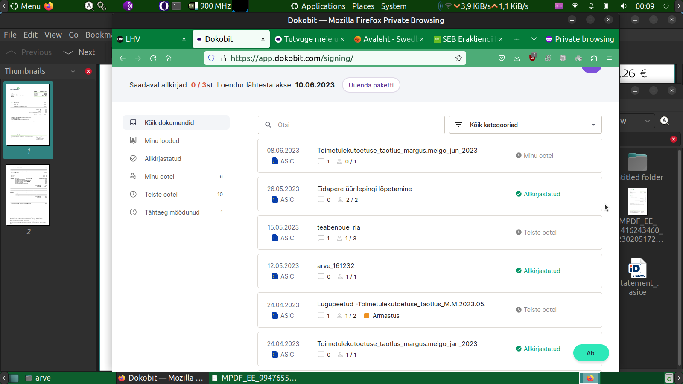Go back in Firefox navigation
The width and height of the screenshot is (683, 384).
point(123,58)
